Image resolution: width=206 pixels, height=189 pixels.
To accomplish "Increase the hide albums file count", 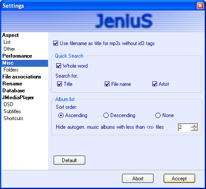I will pyautogui.click(x=194, y=126).
